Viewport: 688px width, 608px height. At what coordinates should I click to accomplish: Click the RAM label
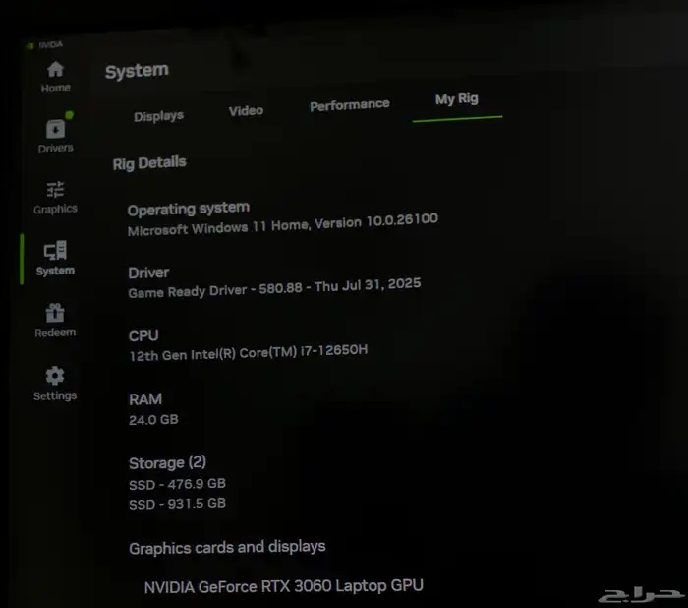pos(145,399)
